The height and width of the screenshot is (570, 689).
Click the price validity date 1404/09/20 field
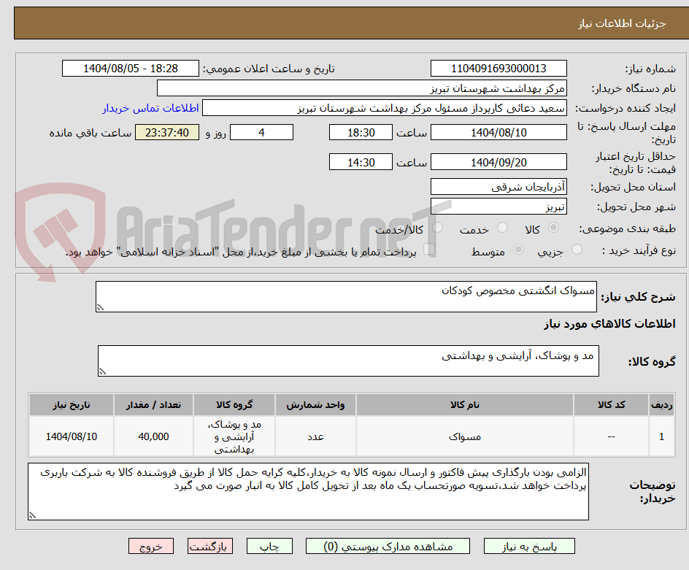pos(499,162)
